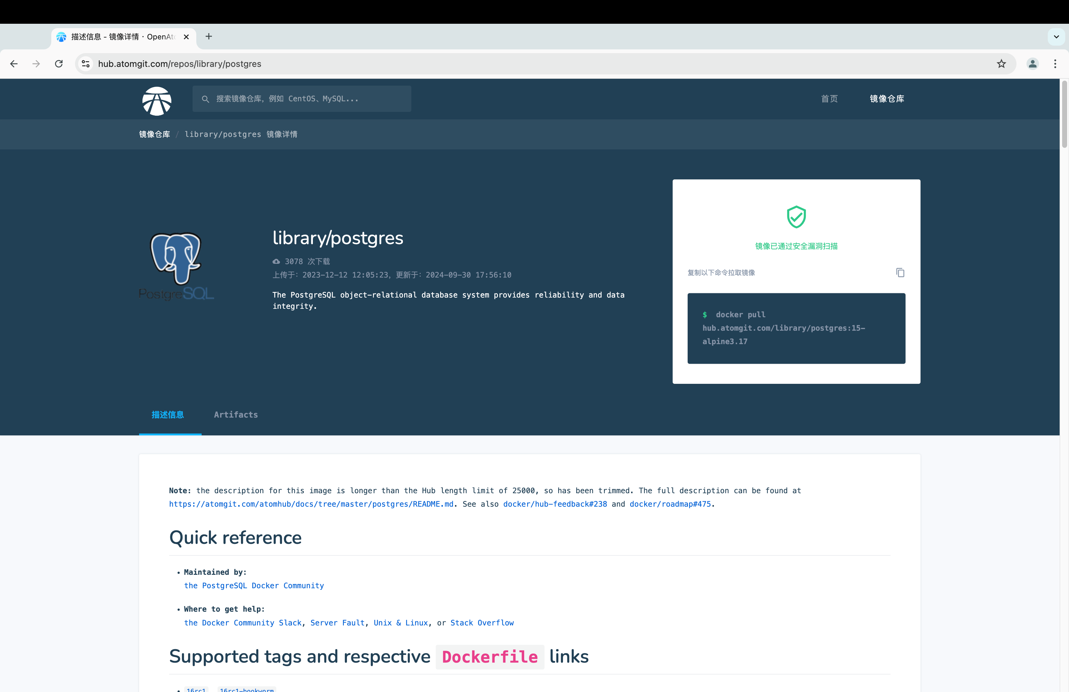Screen dimensions: 1069x692
Task: Bookmark this page with star icon
Action: [1001, 64]
